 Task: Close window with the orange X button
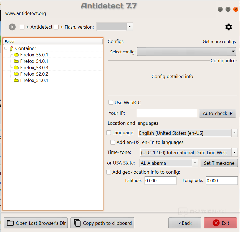(x=236, y=9)
